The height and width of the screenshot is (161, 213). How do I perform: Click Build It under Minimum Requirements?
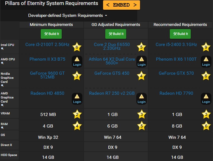tap(51, 34)
